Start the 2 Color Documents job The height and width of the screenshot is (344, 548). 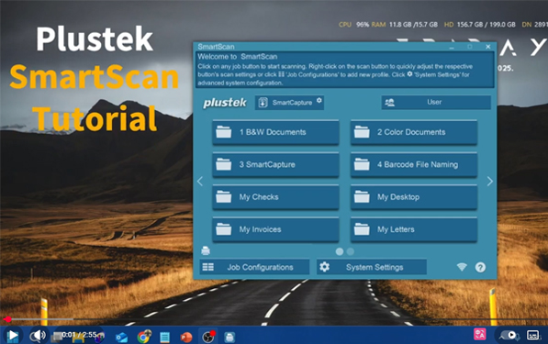coord(414,132)
